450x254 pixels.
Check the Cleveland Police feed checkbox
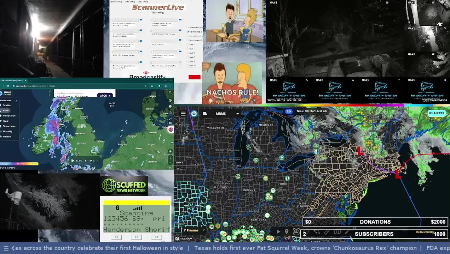click(x=111, y=31)
